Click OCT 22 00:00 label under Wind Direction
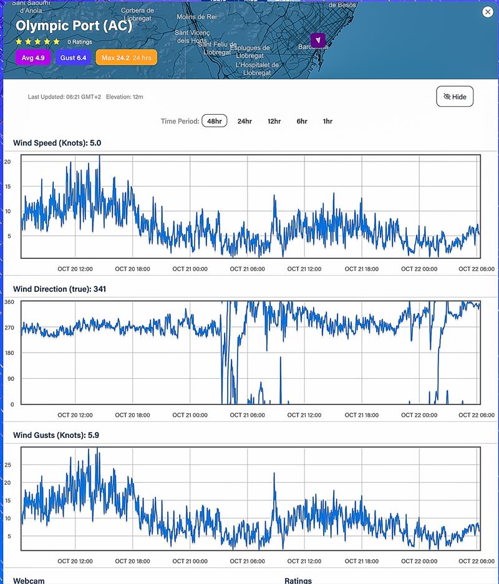 coord(419,415)
